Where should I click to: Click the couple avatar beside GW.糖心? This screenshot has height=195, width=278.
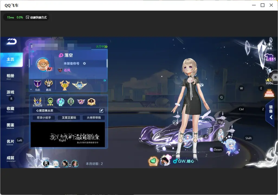click(x=165, y=161)
